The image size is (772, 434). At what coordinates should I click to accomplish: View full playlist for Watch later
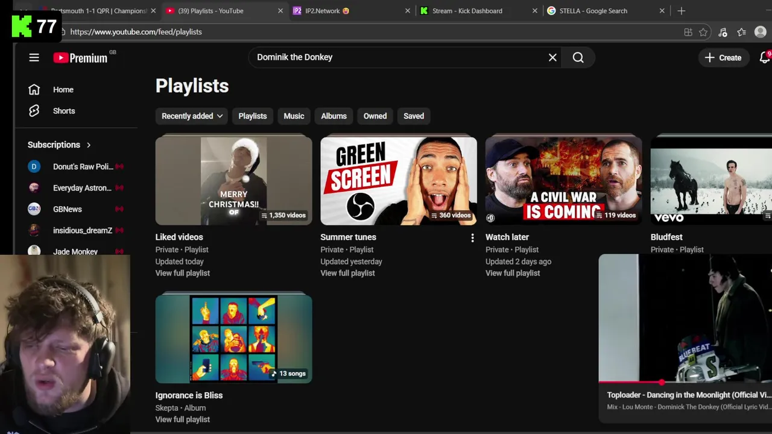click(513, 273)
